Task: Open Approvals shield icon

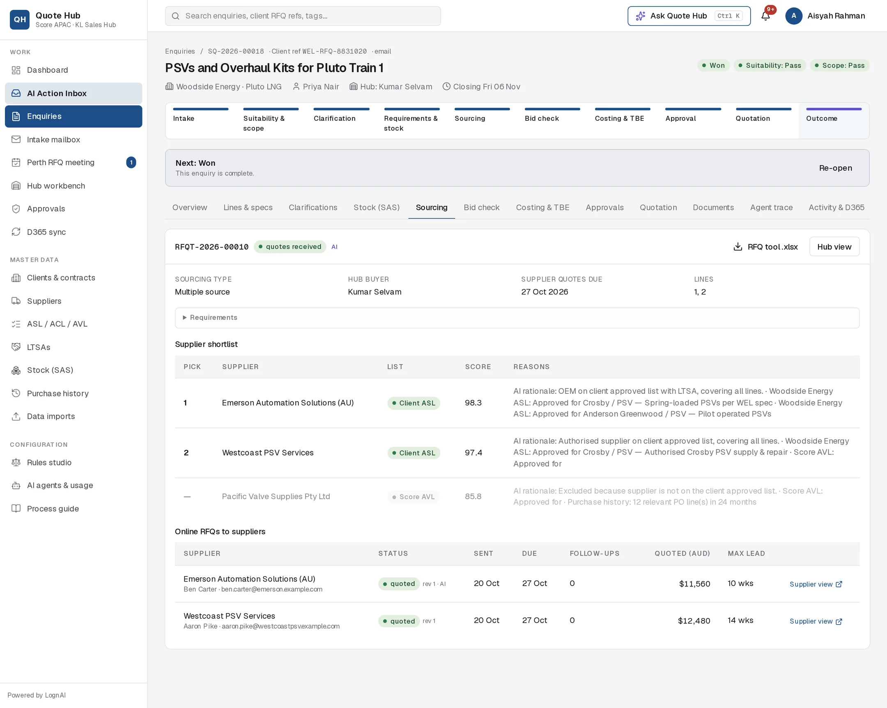Action: coord(16,209)
